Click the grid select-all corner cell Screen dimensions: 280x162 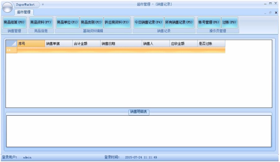click(x=12, y=44)
